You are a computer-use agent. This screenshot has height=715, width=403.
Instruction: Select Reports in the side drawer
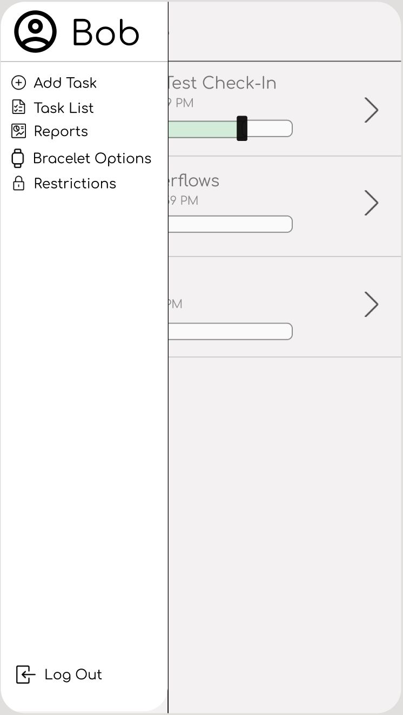[61, 131]
